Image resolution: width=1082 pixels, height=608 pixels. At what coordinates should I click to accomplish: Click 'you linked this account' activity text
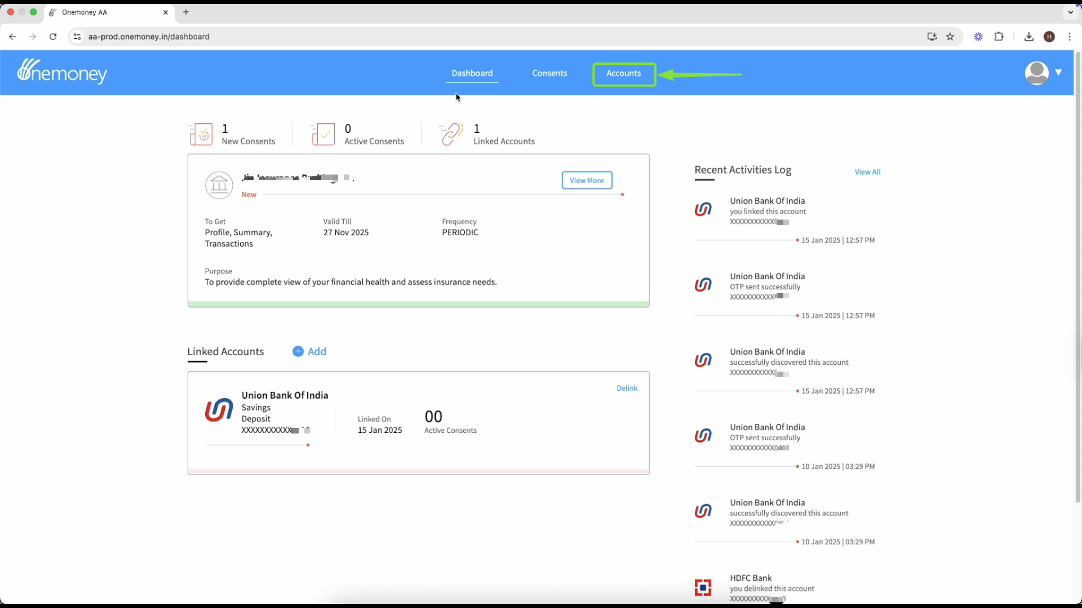click(x=768, y=212)
